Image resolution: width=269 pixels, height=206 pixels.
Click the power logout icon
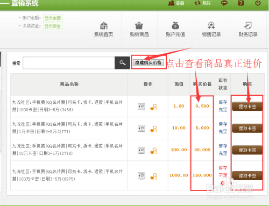(258, 3)
